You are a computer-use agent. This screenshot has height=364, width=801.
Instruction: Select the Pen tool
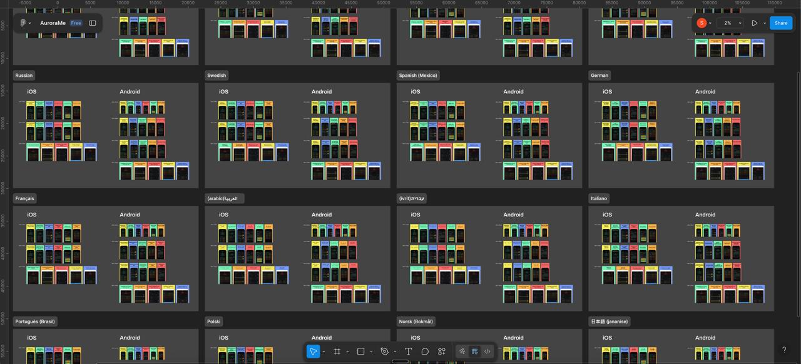pos(384,351)
